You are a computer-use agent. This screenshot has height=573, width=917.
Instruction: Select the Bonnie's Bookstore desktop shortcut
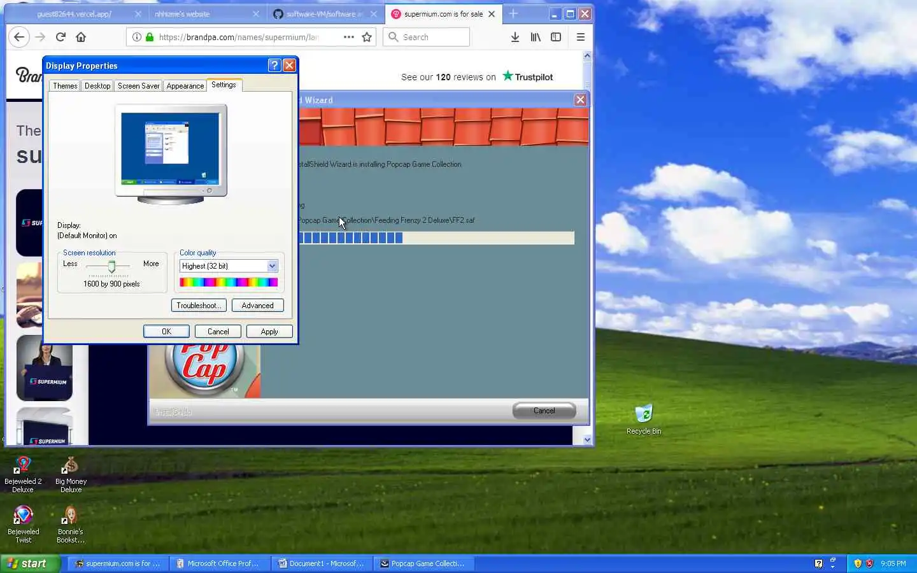tap(71, 525)
